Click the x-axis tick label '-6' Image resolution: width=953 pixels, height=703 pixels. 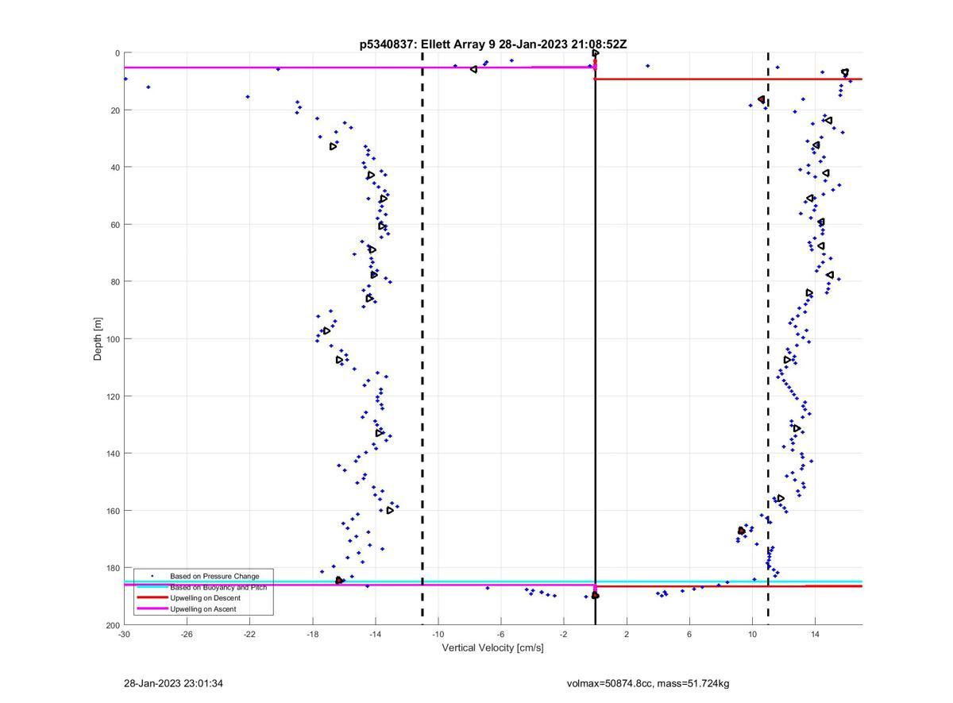pyautogui.click(x=501, y=634)
